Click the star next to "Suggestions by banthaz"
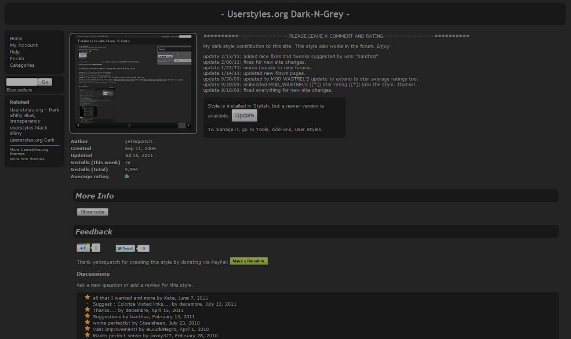 (87, 316)
